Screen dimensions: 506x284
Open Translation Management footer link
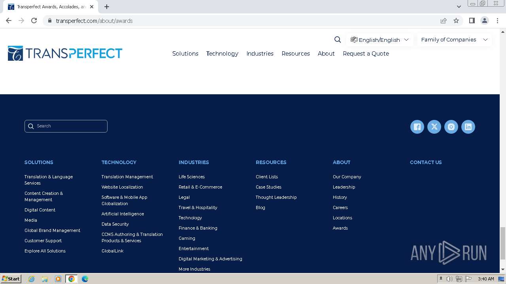pos(127,177)
